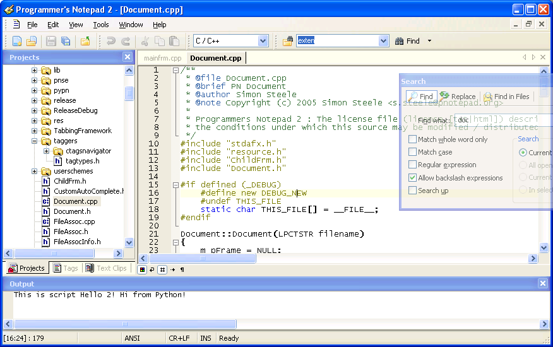Open the Window menu
This screenshot has width=553, height=347.
click(131, 25)
